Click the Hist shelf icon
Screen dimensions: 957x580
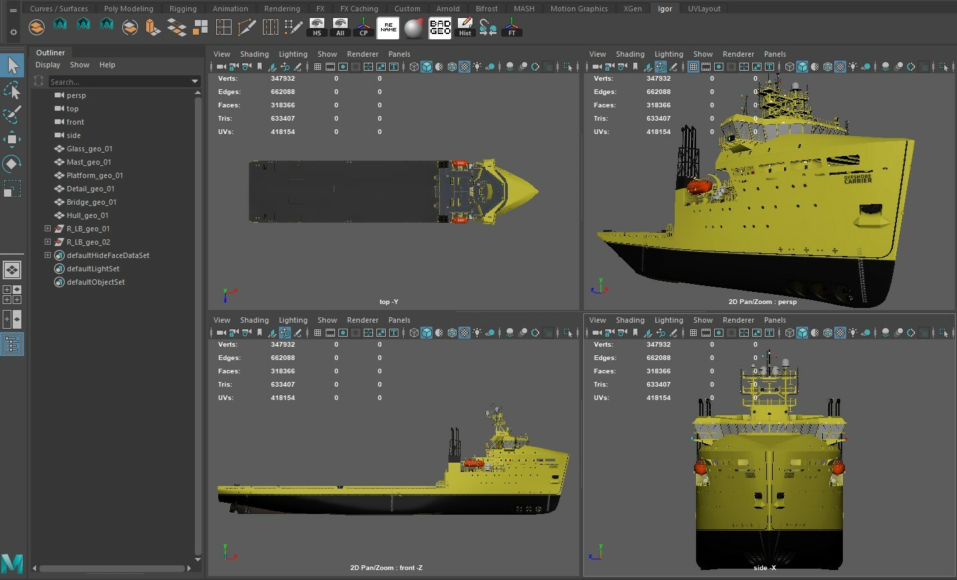[465, 28]
